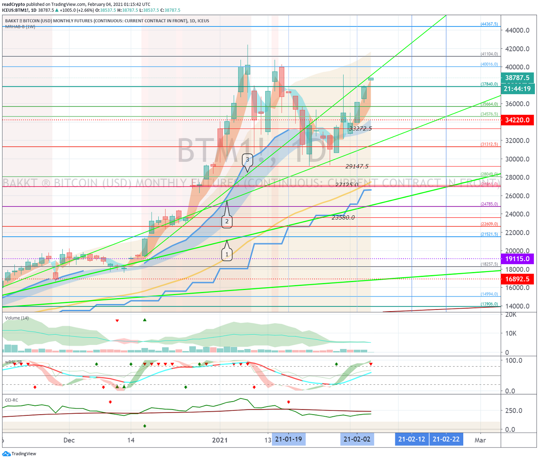Select the 21-02-02 date marker on time axis
Image resolution: width=539 pixels, height=460 pixels.
coord(357,439)
